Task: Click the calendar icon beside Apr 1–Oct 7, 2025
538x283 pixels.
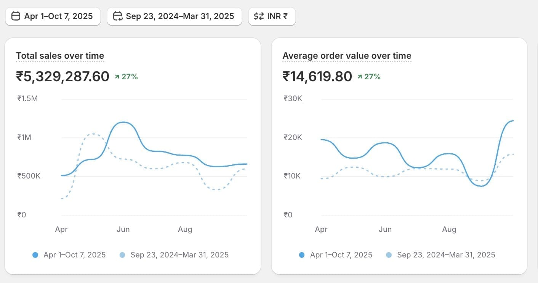Action: pyautogui.click(x=16, y=16)
